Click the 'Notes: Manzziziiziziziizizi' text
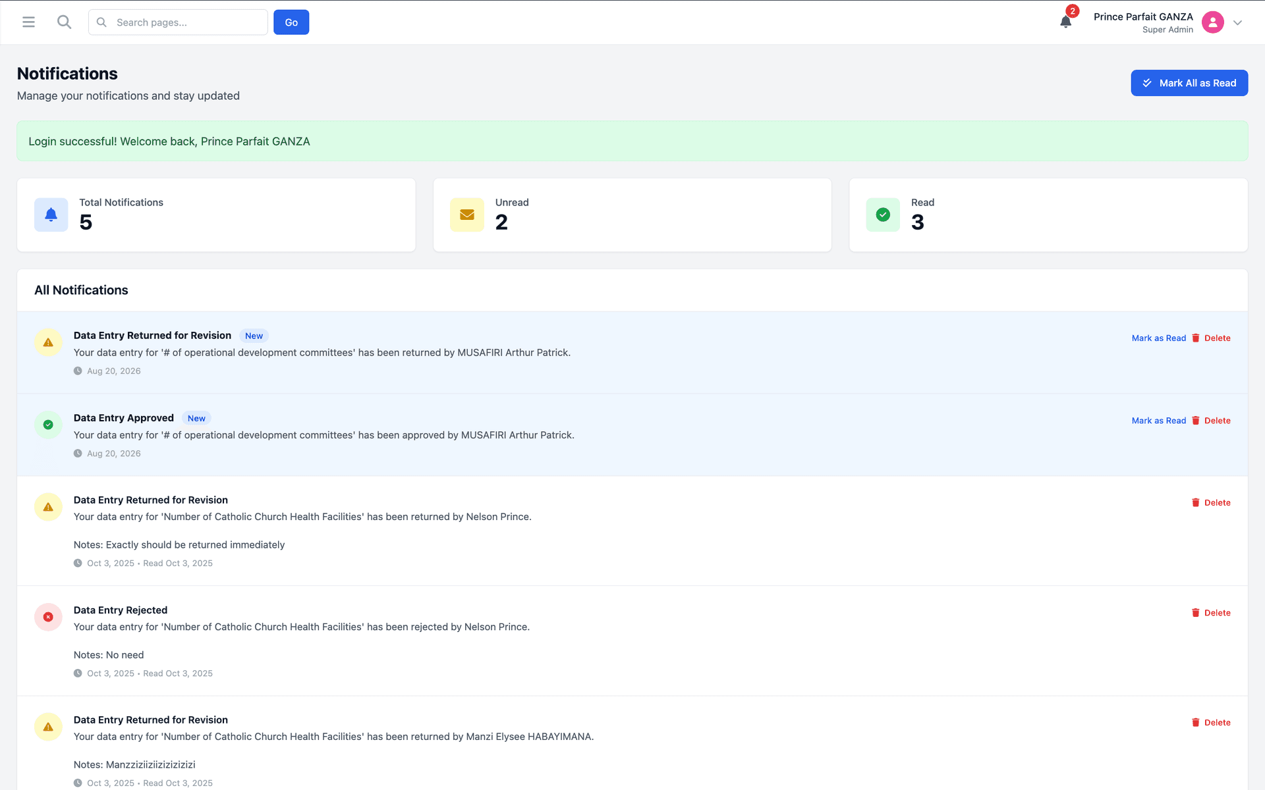This screenshot has width=1265, height=790. 134,765
